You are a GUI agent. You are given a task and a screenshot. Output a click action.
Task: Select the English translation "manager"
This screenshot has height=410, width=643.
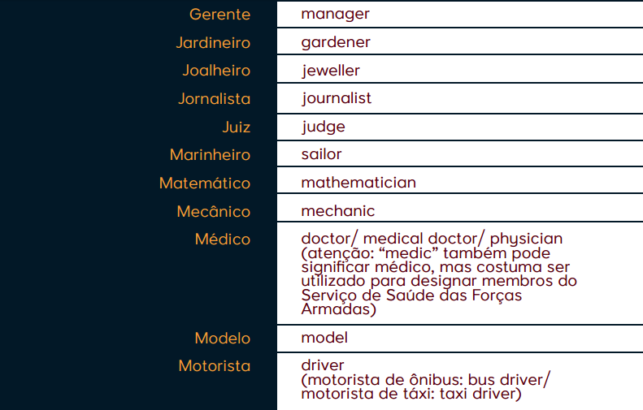point(335,14)
